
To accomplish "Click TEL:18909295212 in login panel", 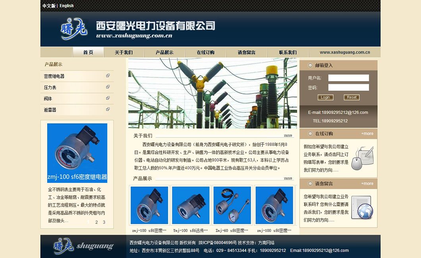I will coord(330,121).
